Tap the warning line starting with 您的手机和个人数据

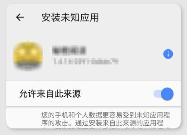pyautogui.click(x=106, y=115)
